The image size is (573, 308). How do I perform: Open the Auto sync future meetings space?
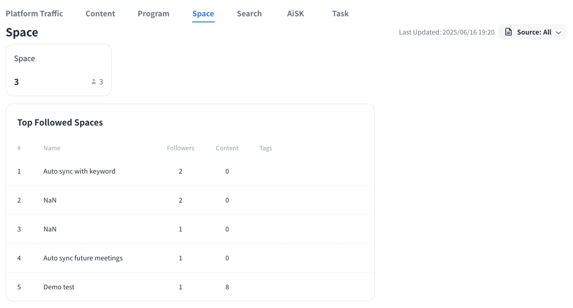pos(83,258)
